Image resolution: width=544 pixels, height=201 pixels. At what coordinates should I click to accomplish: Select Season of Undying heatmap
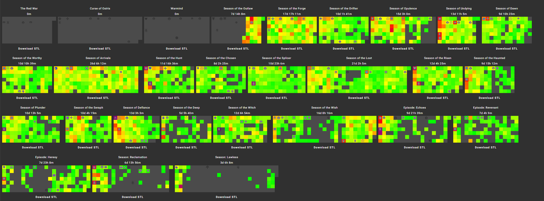[459, 30]
